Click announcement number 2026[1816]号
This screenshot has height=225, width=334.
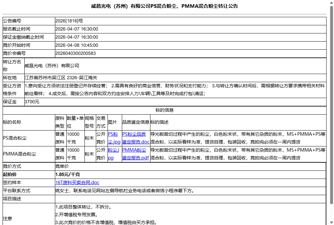[69, 21]
